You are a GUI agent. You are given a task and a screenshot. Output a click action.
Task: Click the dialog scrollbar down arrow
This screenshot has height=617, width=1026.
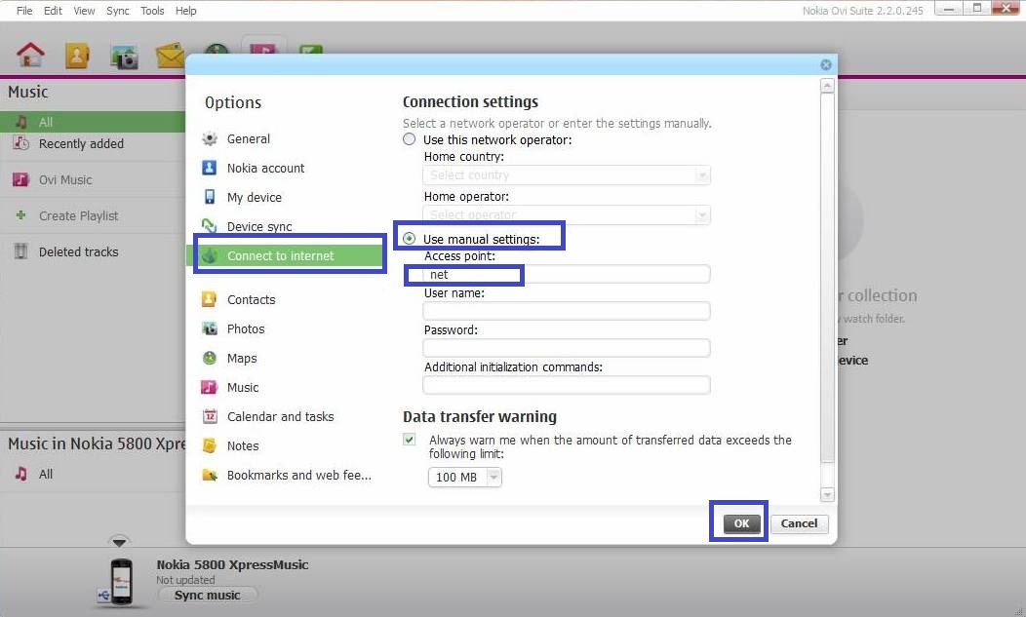point(827,494)
